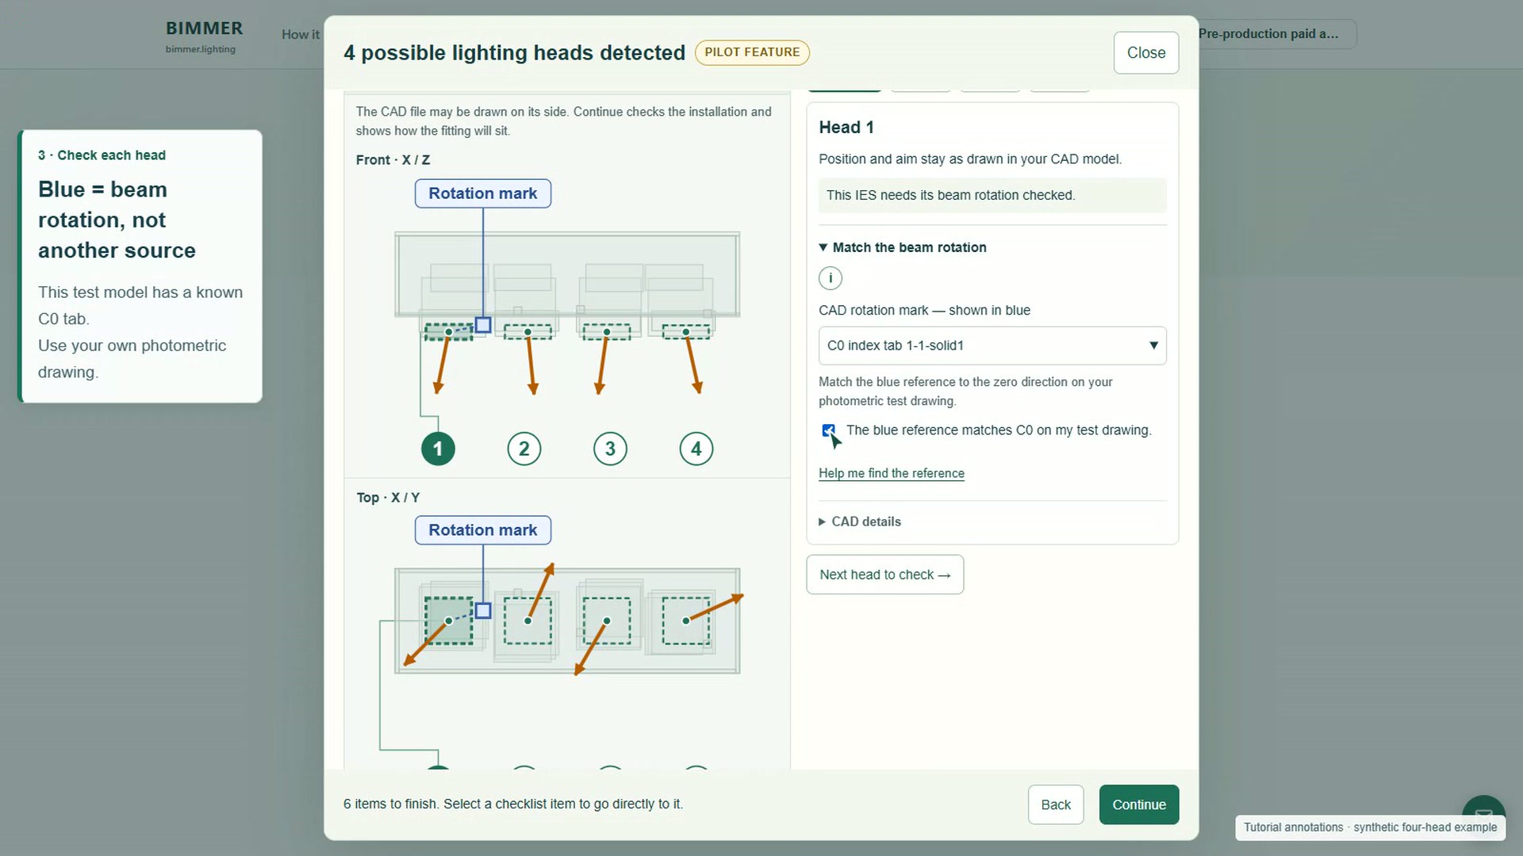The height and width of the screenshot is (856, 1523).
Task: Select head number 2 circle in Front view
Action: coord(524,449)
